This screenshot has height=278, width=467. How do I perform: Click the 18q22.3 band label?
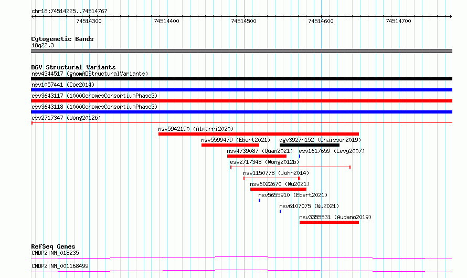click(43, 45)
